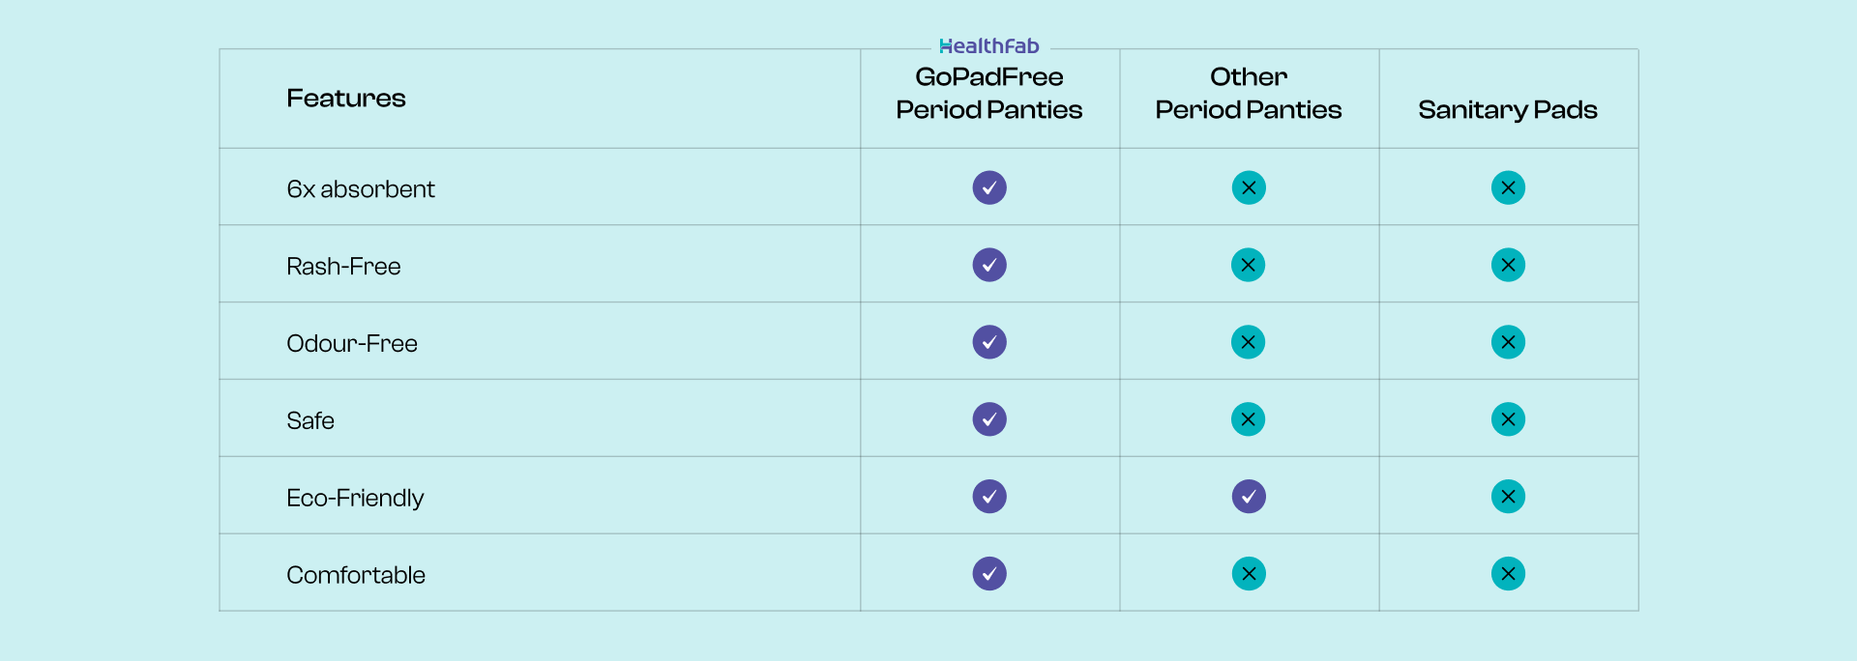Click GoPadFree Period Panties column header
Screen dimensions: 1857x661
click(x=988, y=94)
